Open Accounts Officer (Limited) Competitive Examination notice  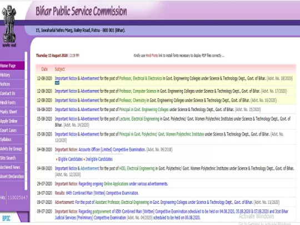click(x=112, y=149)
